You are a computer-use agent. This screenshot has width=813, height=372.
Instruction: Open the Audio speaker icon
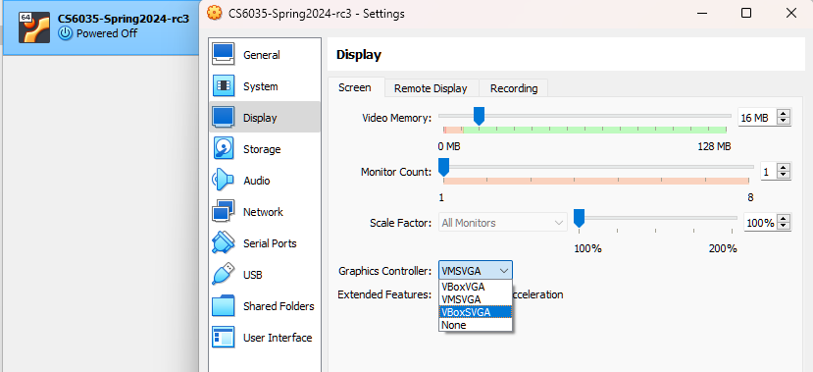click(224, 180)
